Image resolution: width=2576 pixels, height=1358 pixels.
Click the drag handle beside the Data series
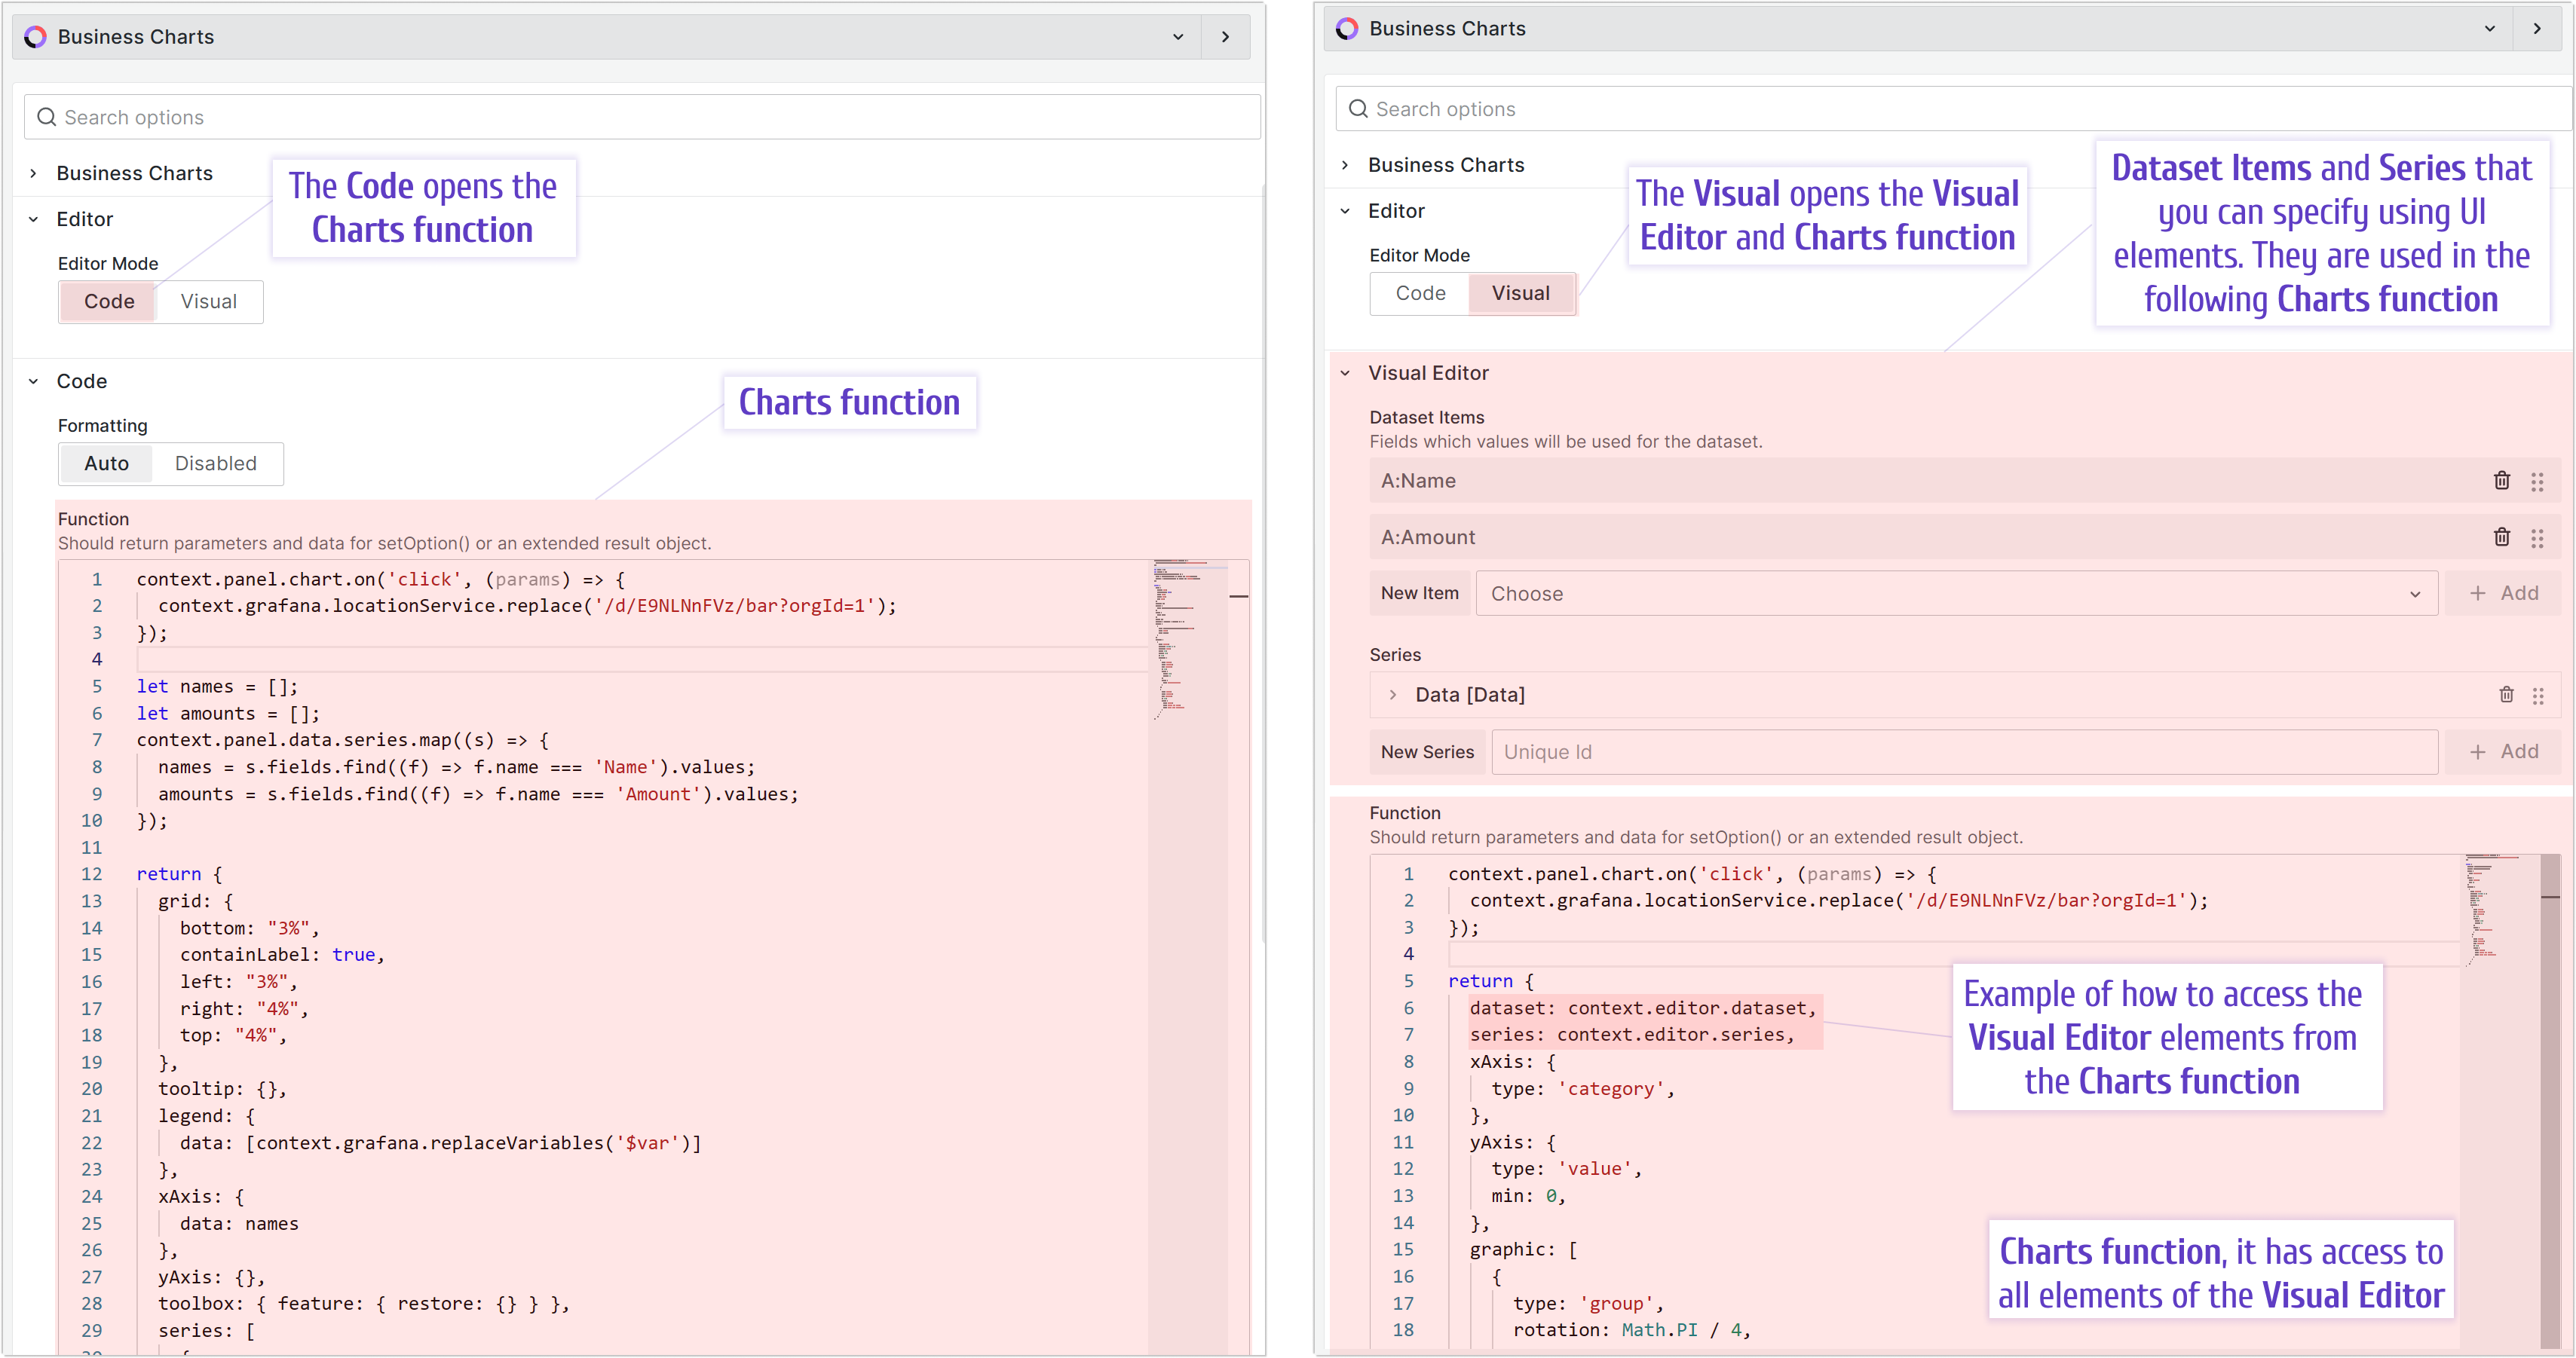(x=2540, y=695)
